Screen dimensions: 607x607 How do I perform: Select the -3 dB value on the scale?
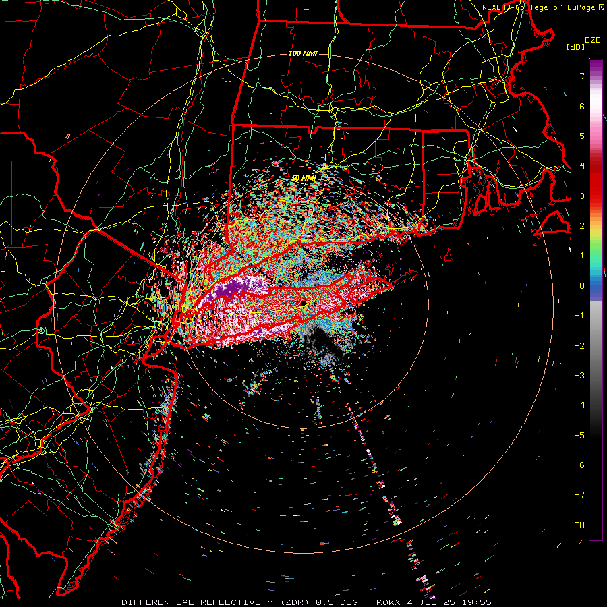579,376
